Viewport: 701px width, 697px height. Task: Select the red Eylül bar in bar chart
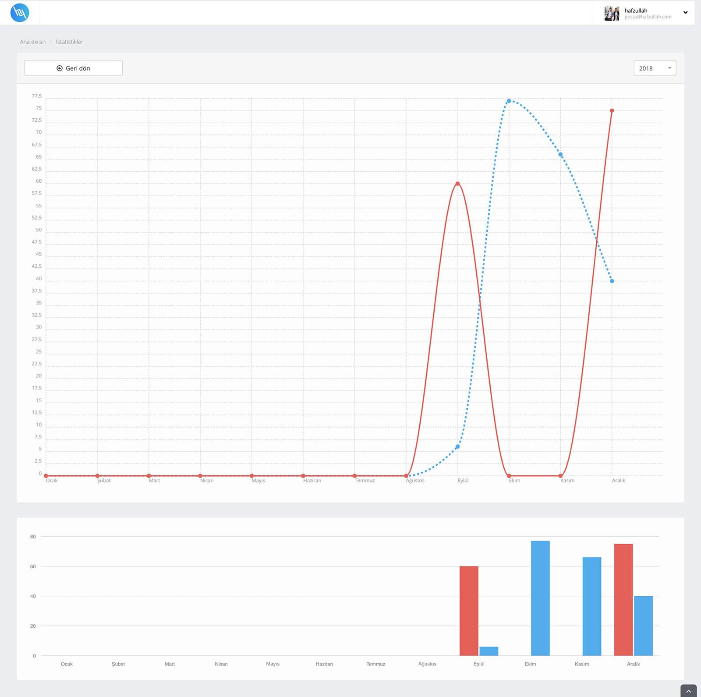[469, 611]
